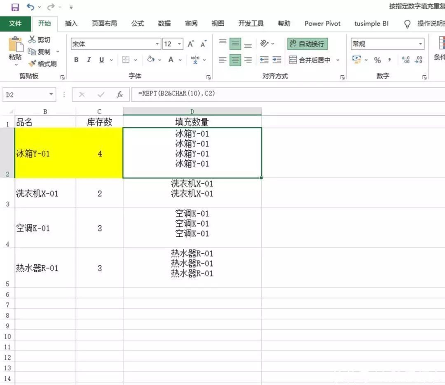Increase font size with larger A
Screen dimensions: 445x385
(x=190, y=44)
